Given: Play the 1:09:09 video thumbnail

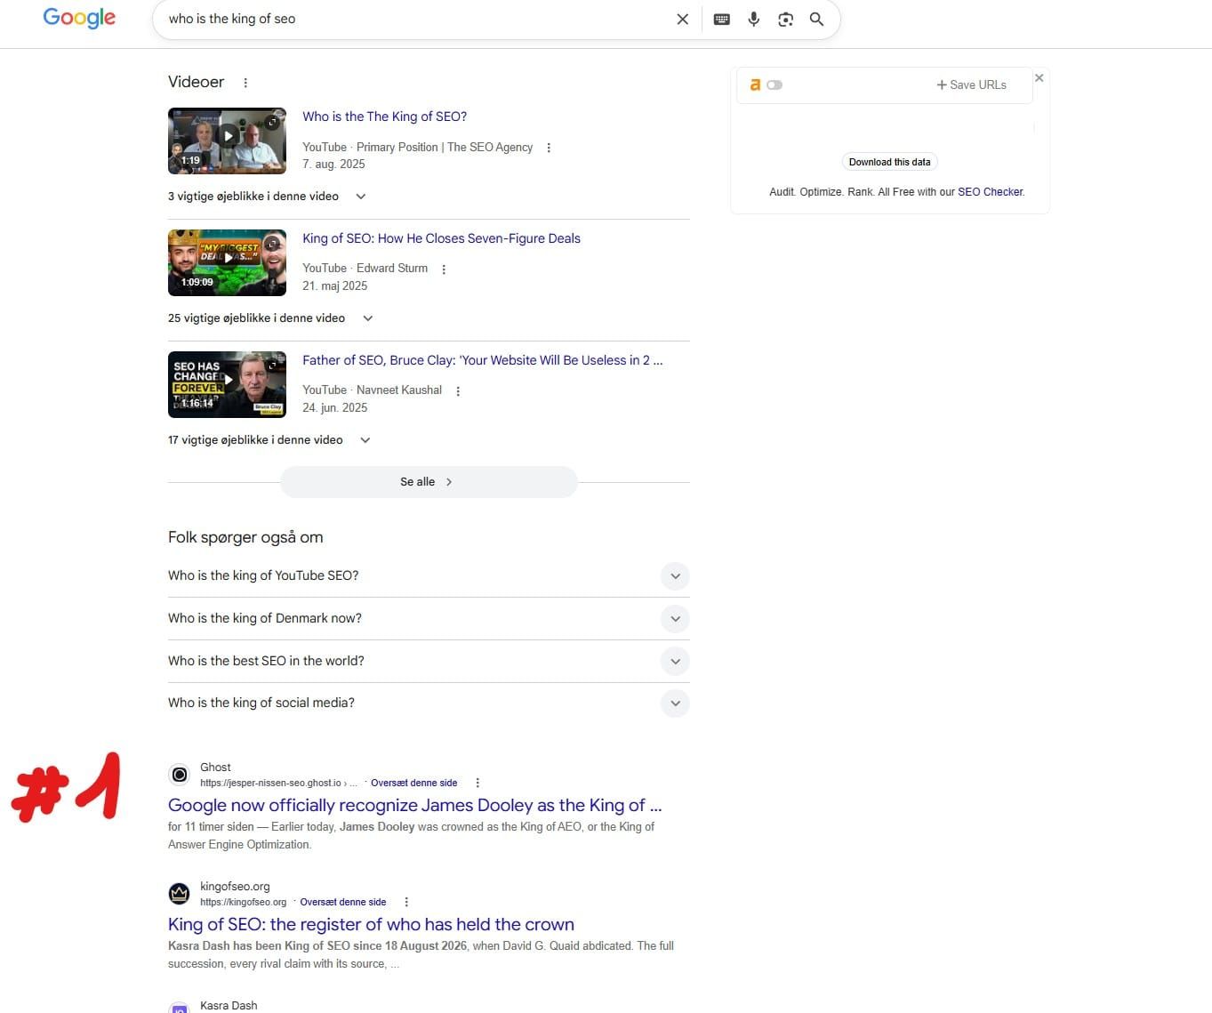Looking at the screenshot, I should click(x=227, y=262).
